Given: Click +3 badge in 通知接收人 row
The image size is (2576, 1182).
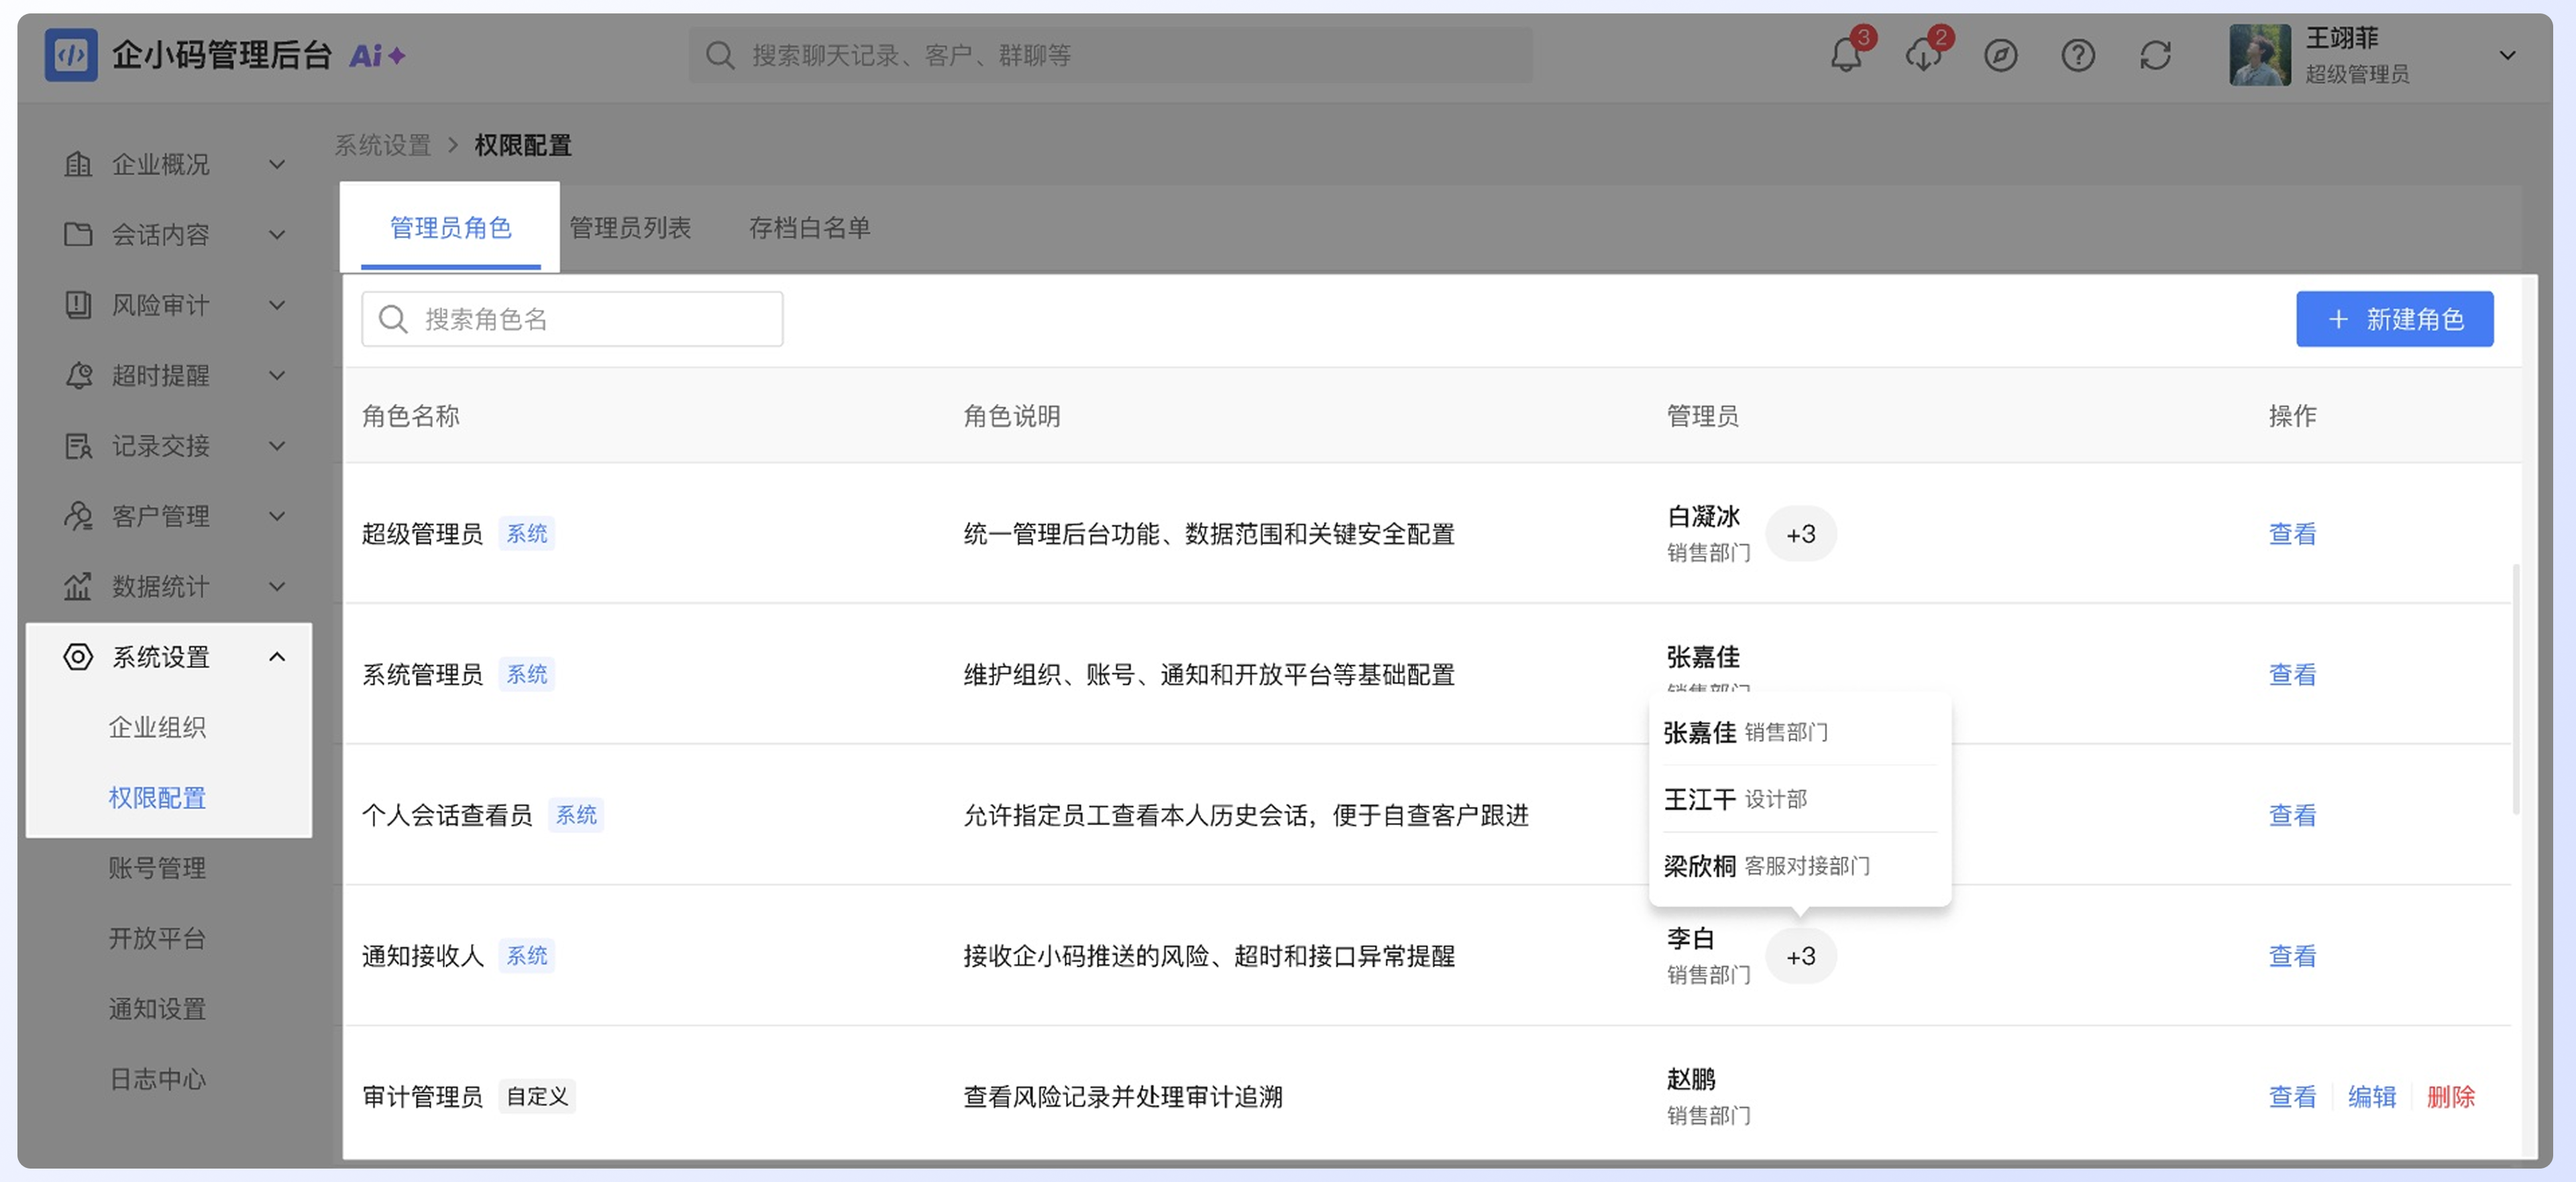Looking at the screenshot, I should coord(1800,957).
